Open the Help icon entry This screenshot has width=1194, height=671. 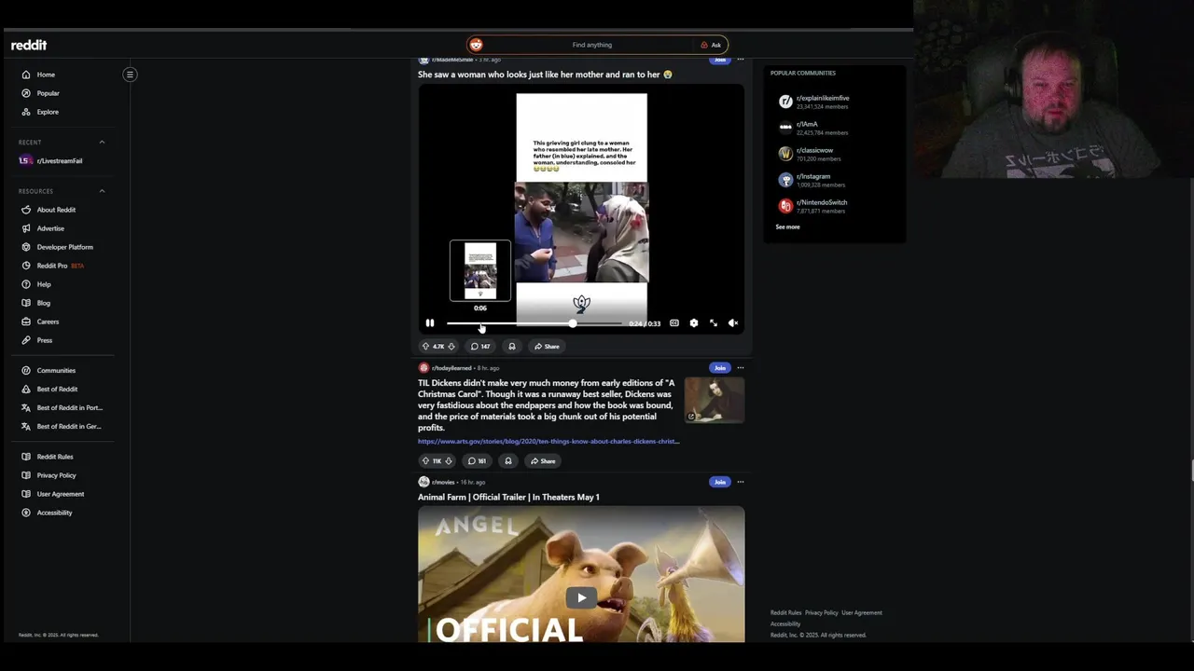tap(26, 284)
